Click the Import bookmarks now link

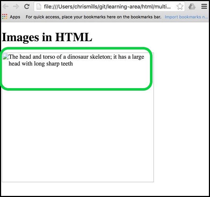click(186, 17)
